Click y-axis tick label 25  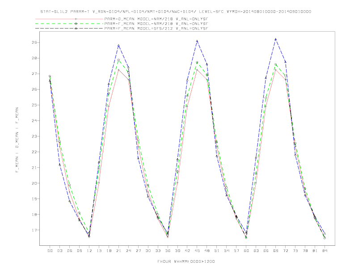point(35,105)
